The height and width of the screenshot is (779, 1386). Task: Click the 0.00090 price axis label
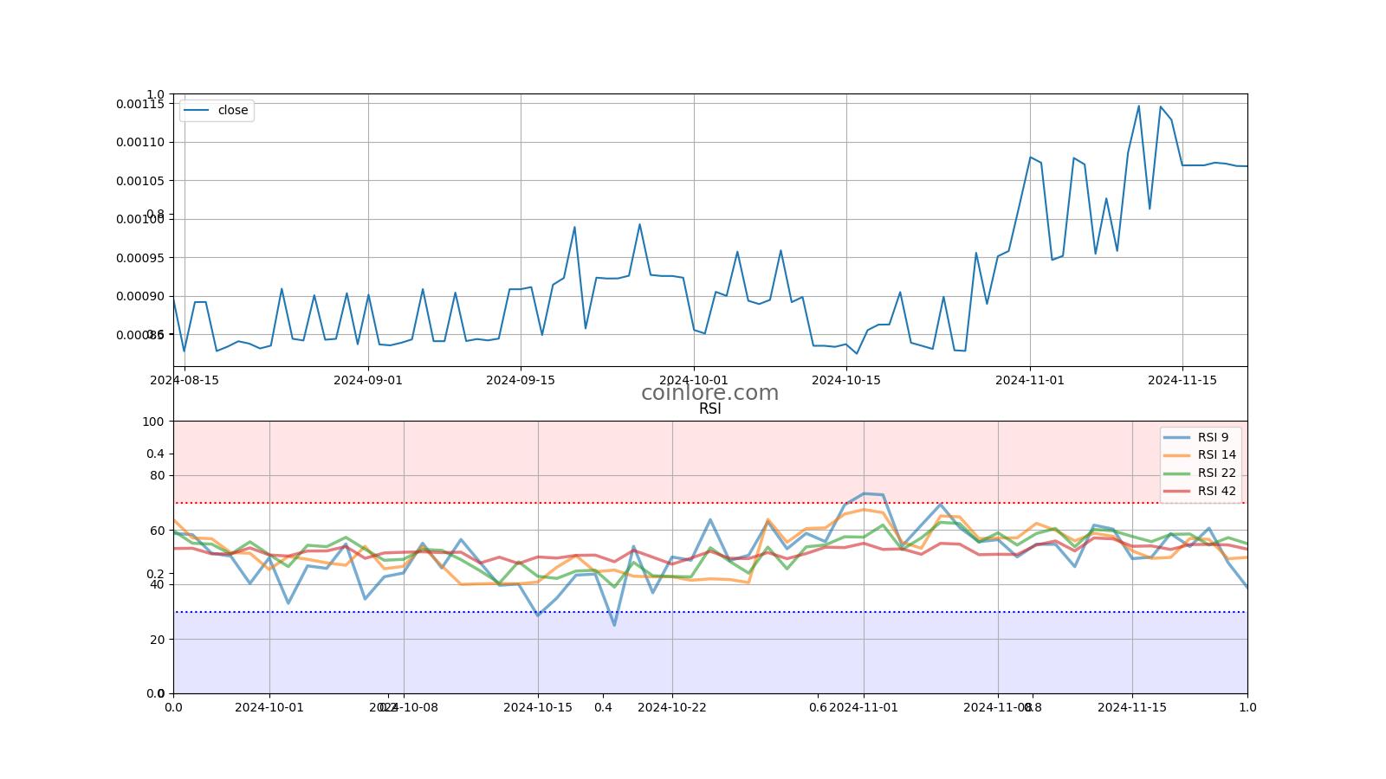point(140,296)
